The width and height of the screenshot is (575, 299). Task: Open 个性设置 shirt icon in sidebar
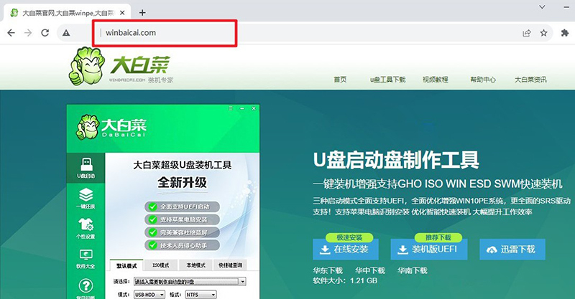coord(86,229)
